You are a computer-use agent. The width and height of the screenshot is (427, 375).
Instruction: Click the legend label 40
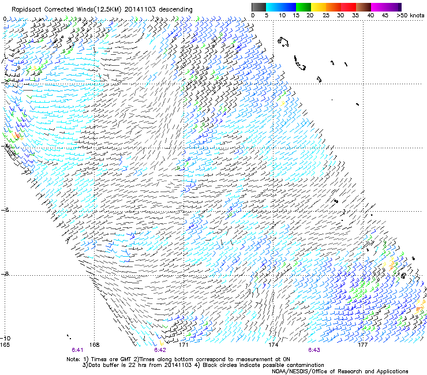coord(370,16)
